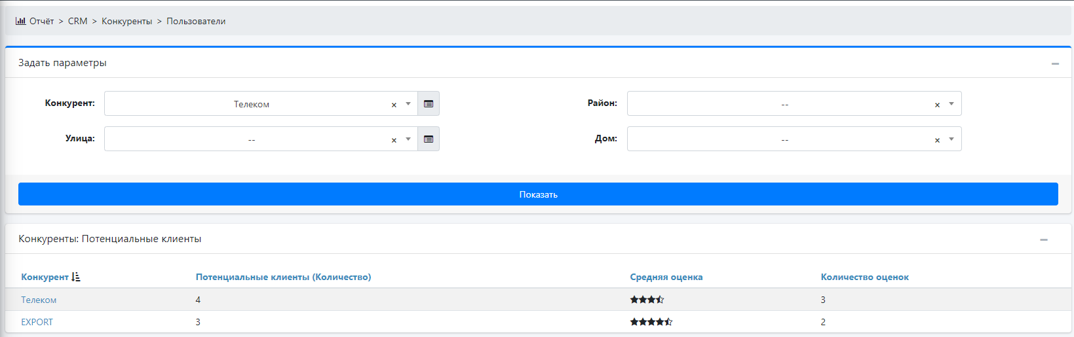Open the Телеком competitor link in table

click(39, 300)
